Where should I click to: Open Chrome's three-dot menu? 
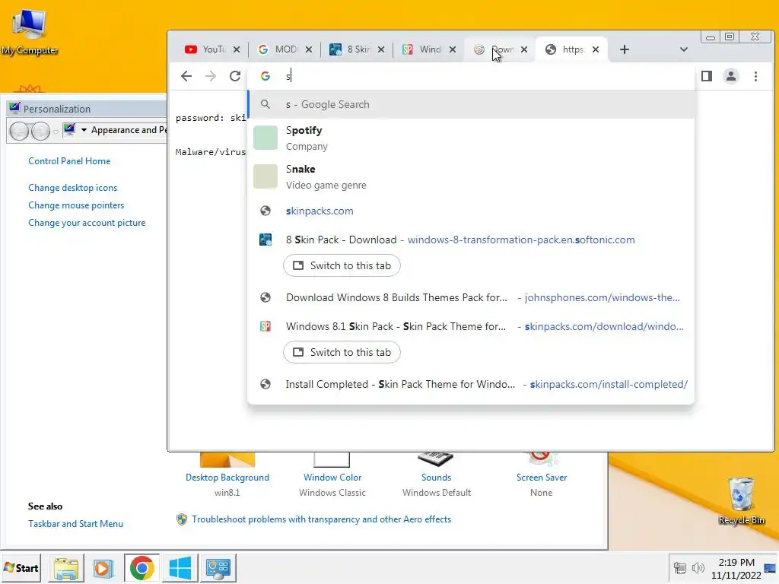755,76
